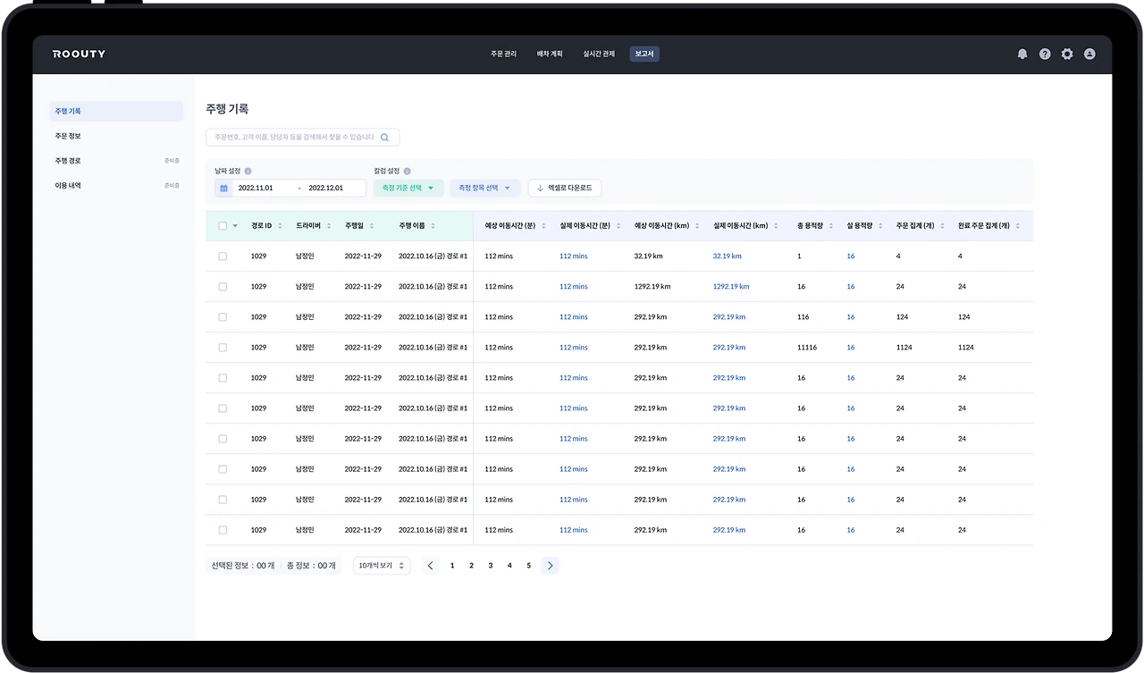The image size is (1144, 673).
Task: Open the blue 1292.19 km link
Action: 731,287
